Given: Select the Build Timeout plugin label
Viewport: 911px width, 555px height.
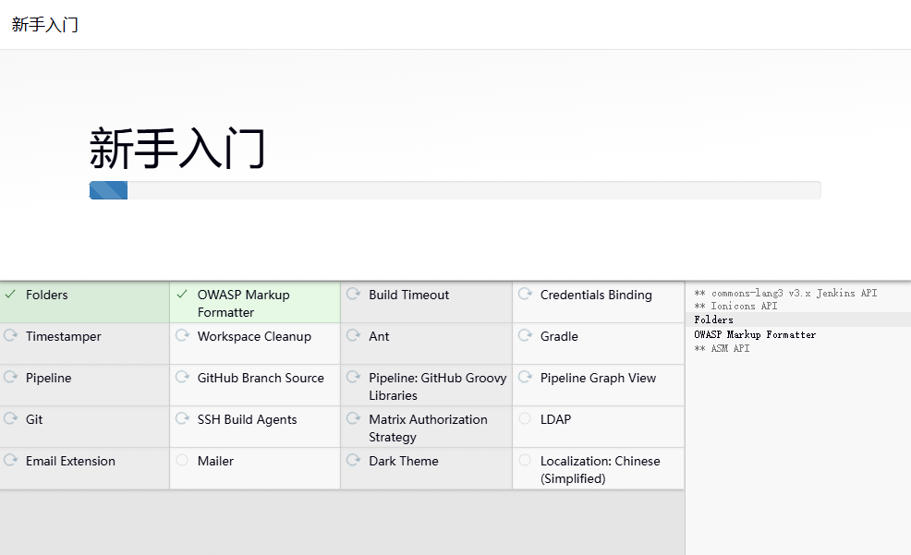Looking at the screenshot, I should click(x=409, y=295).
